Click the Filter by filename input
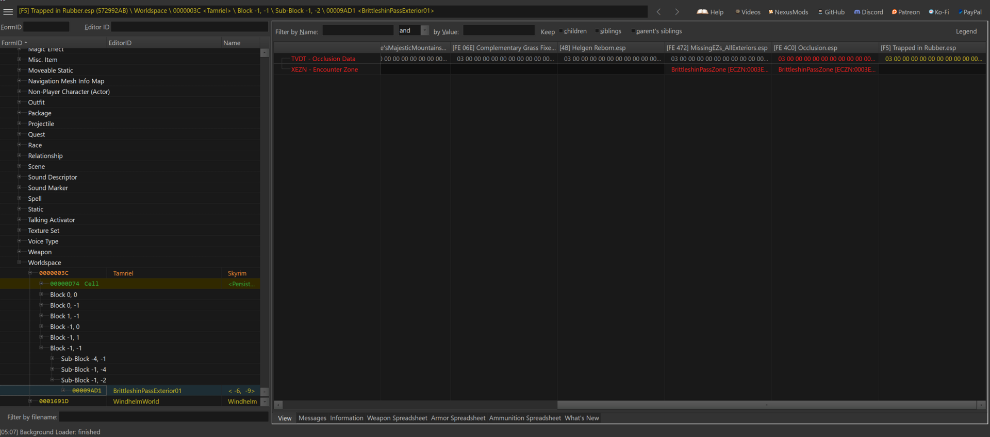The image size is (990, 437). (163, 417)
